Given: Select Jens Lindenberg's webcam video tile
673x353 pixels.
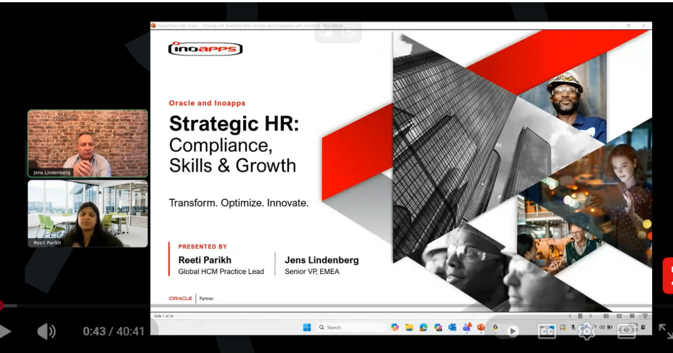Looking at the screenshot, I should pyautogui.click(x=88, y=143).
